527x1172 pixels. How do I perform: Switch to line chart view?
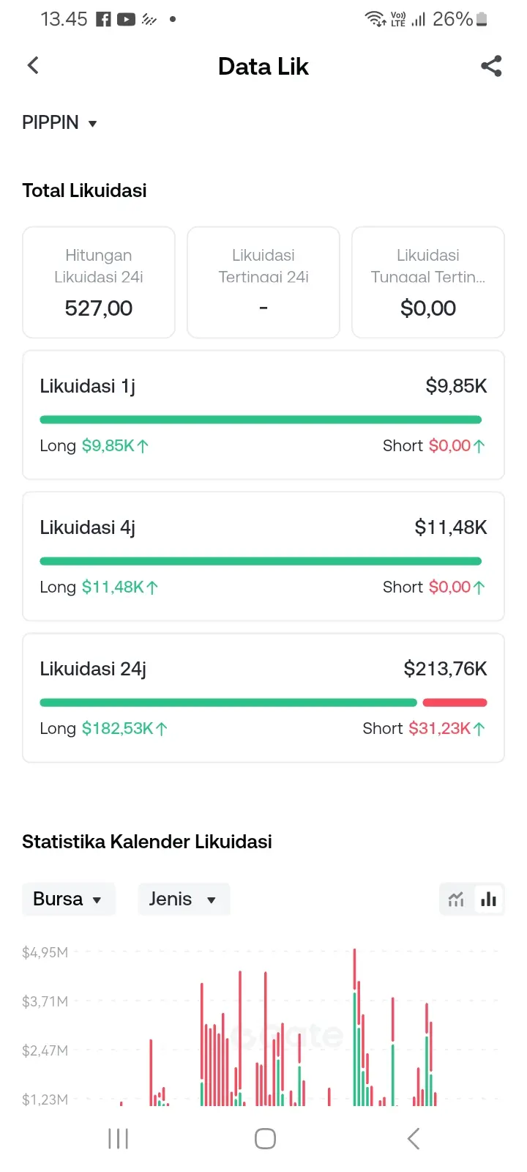tap(456, 900)
